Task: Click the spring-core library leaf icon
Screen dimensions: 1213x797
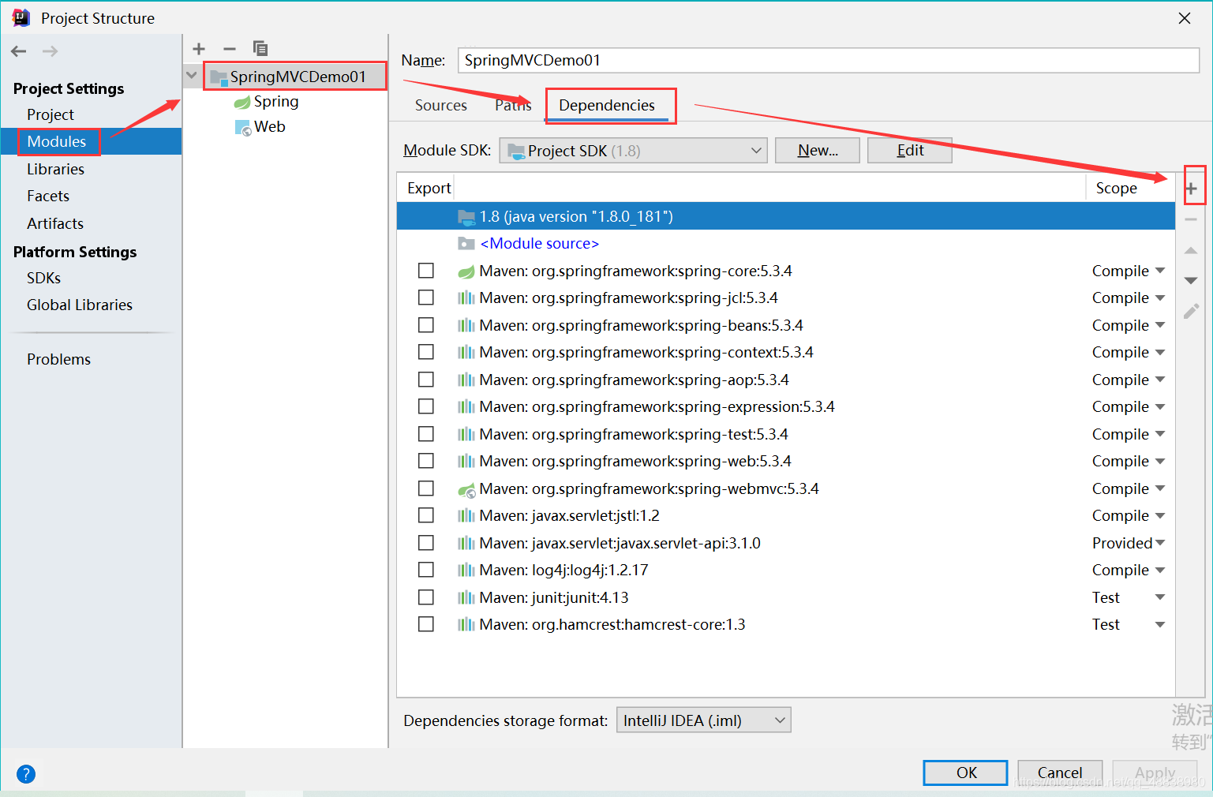Action: pyautogui.click(x=466, y=271)
